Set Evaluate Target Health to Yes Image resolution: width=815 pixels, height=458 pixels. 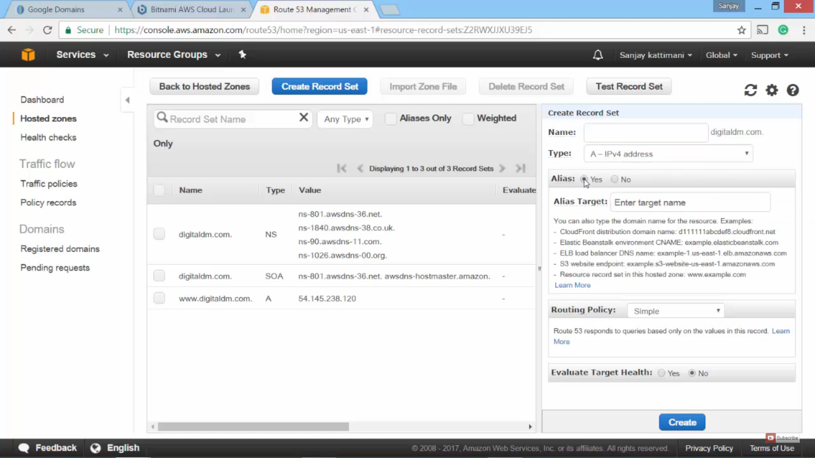click(x=661, y=373)
